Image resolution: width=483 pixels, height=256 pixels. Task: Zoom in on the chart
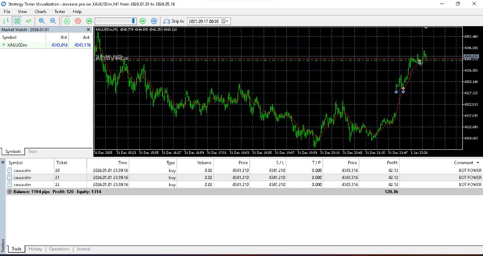click(42, 21)
